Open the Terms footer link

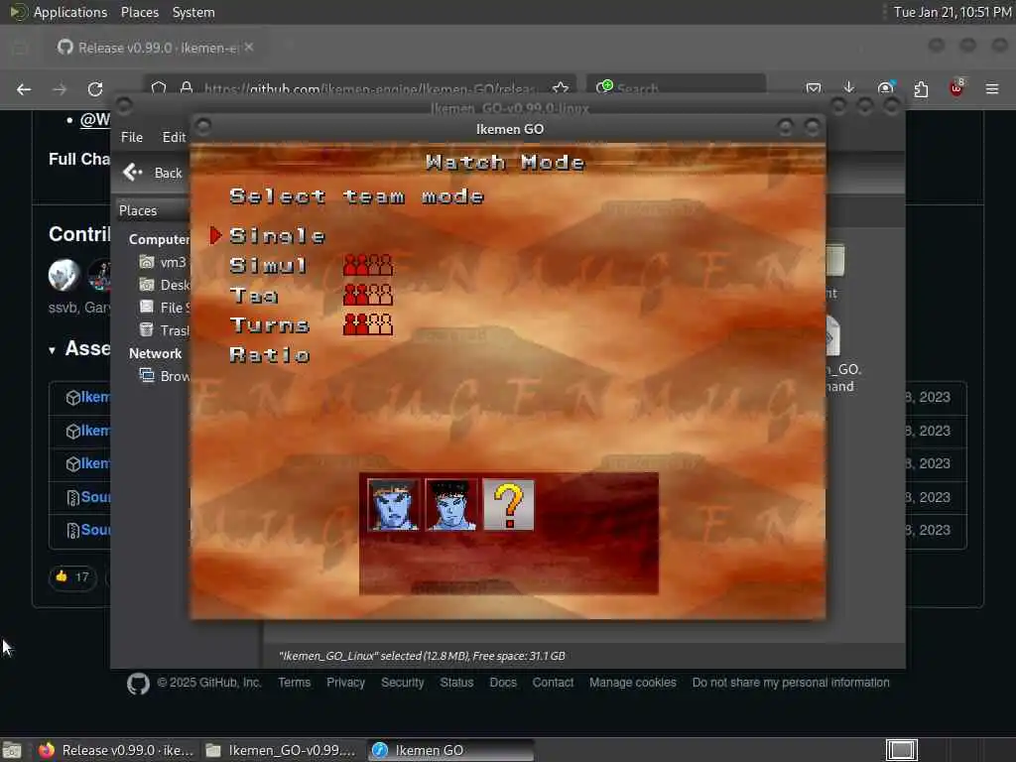pyautogui.click(x=294, y=683)
